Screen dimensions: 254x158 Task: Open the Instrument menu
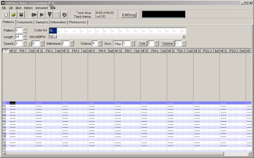pyautogui.click(x=41, y=8)
